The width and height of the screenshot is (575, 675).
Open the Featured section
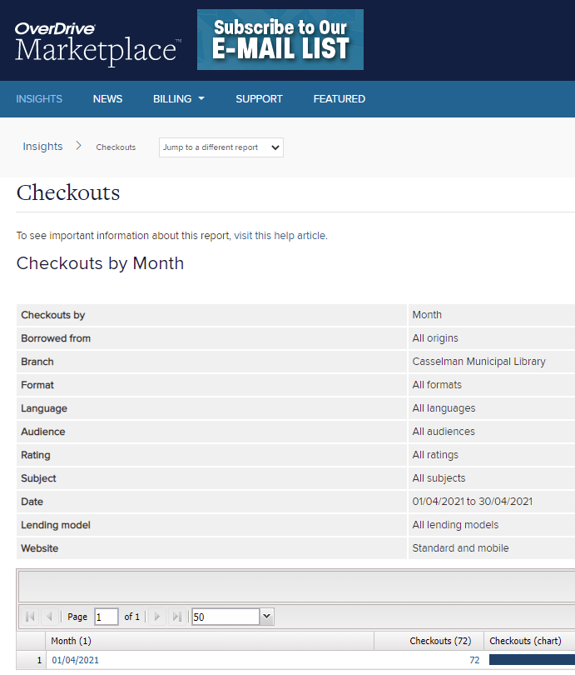339,98
